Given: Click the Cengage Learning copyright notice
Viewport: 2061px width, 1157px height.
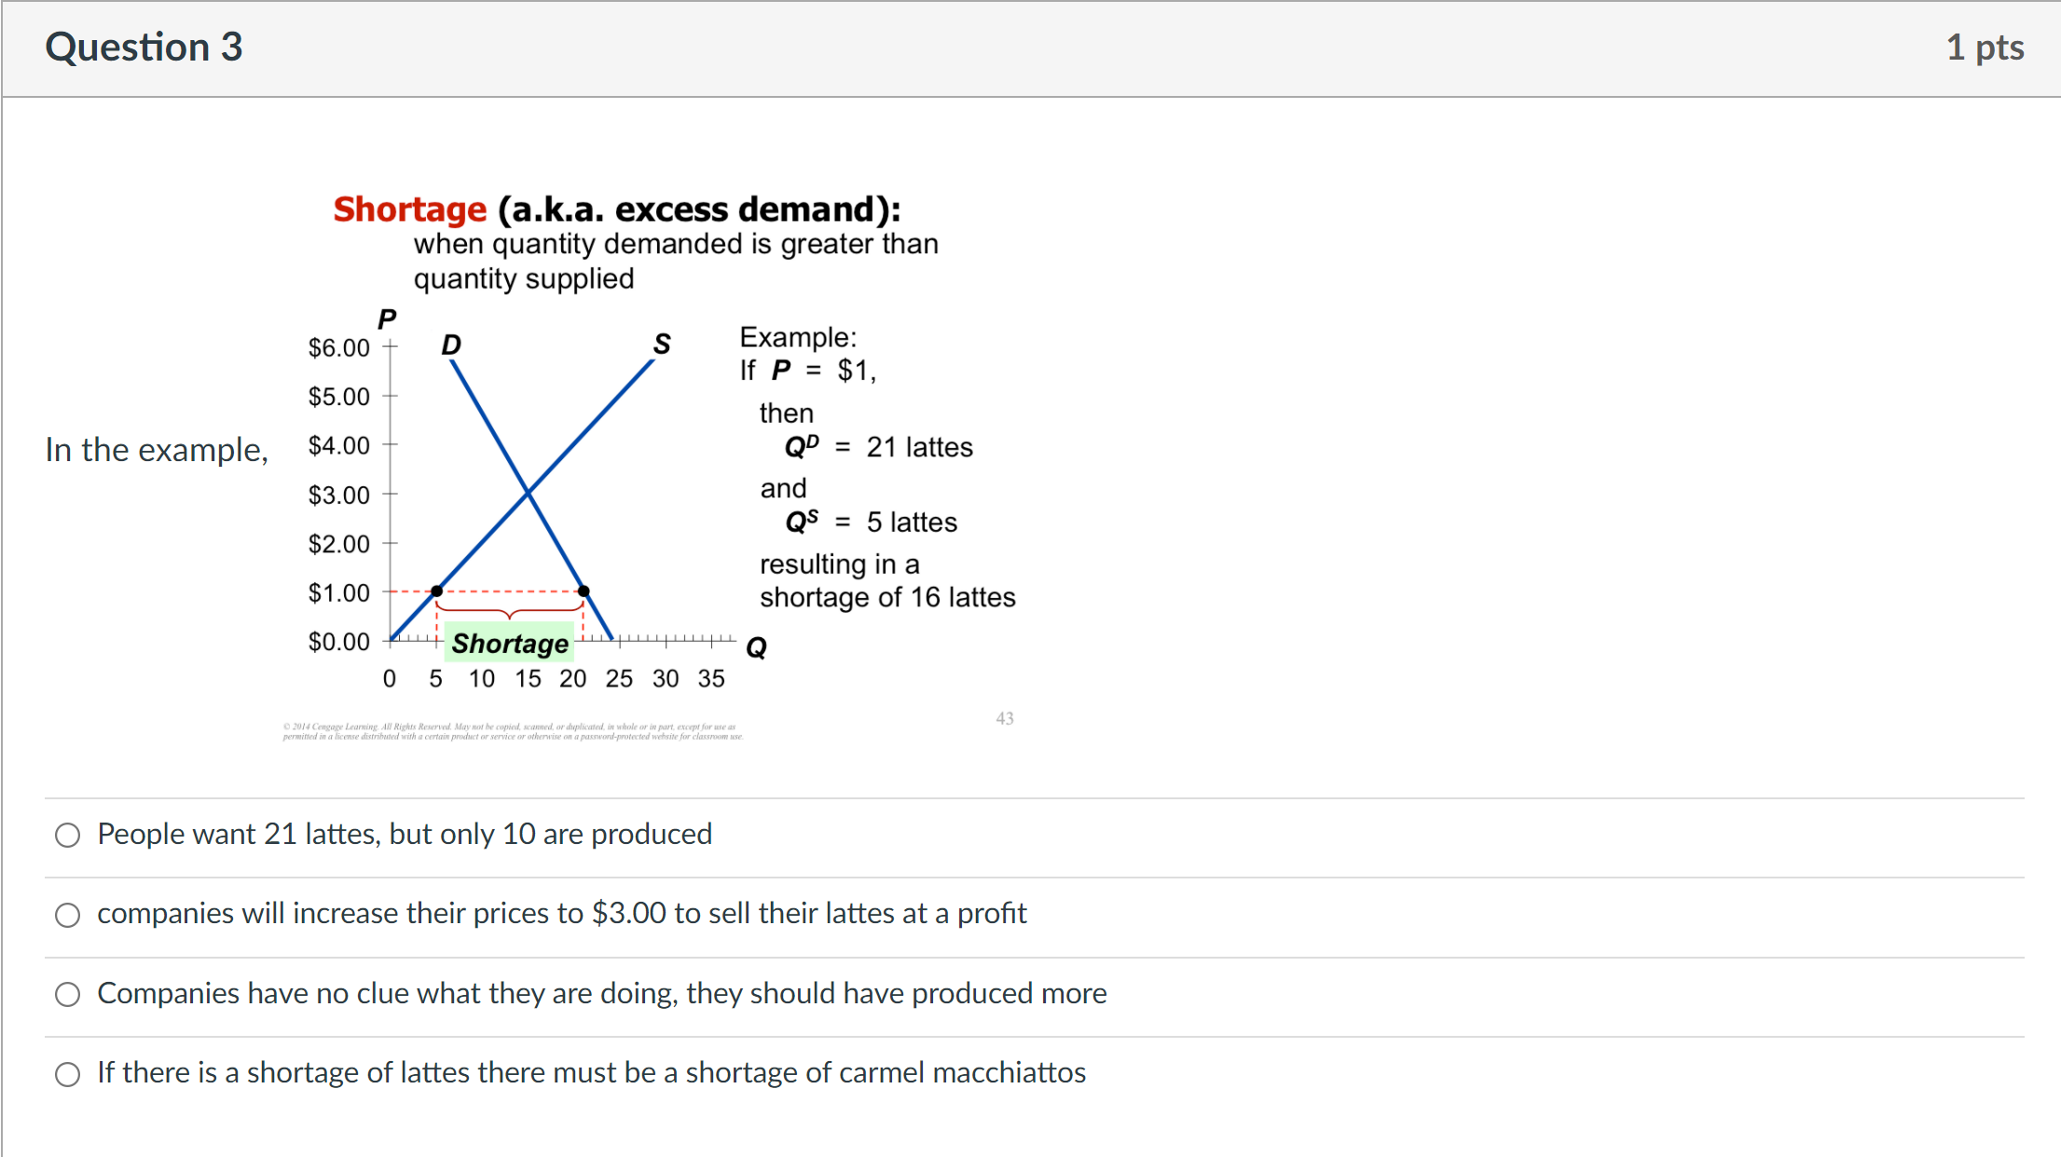Looking at the screenshot, I should pyautogui.click(x=511, y=730).
